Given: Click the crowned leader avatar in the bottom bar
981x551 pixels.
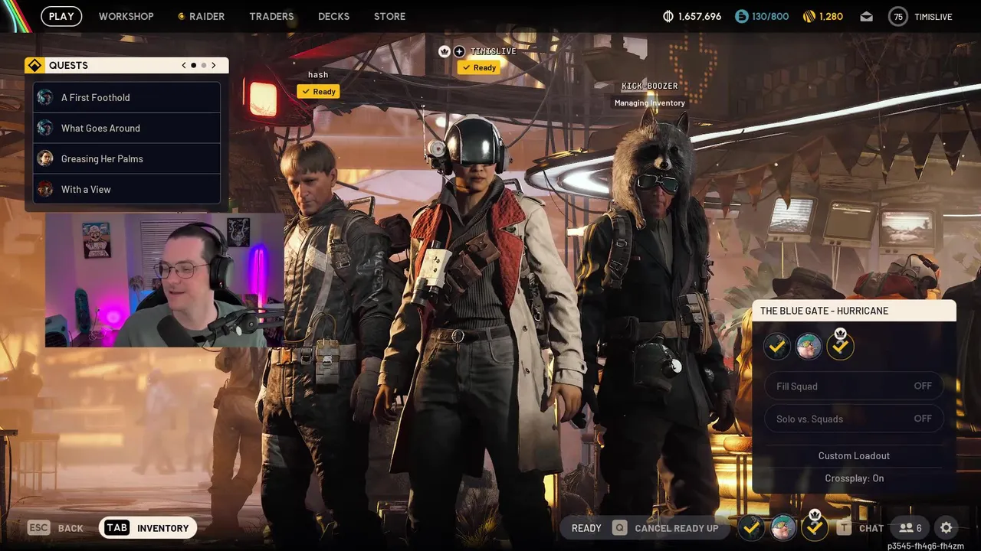Looking at the screenshot, I should (815, 527).
